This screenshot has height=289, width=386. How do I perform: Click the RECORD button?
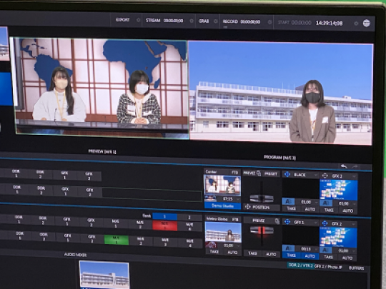[230, 21]
